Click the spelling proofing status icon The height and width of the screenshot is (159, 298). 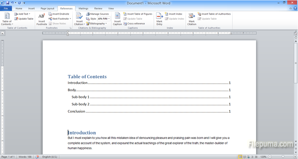coord(37,157)
